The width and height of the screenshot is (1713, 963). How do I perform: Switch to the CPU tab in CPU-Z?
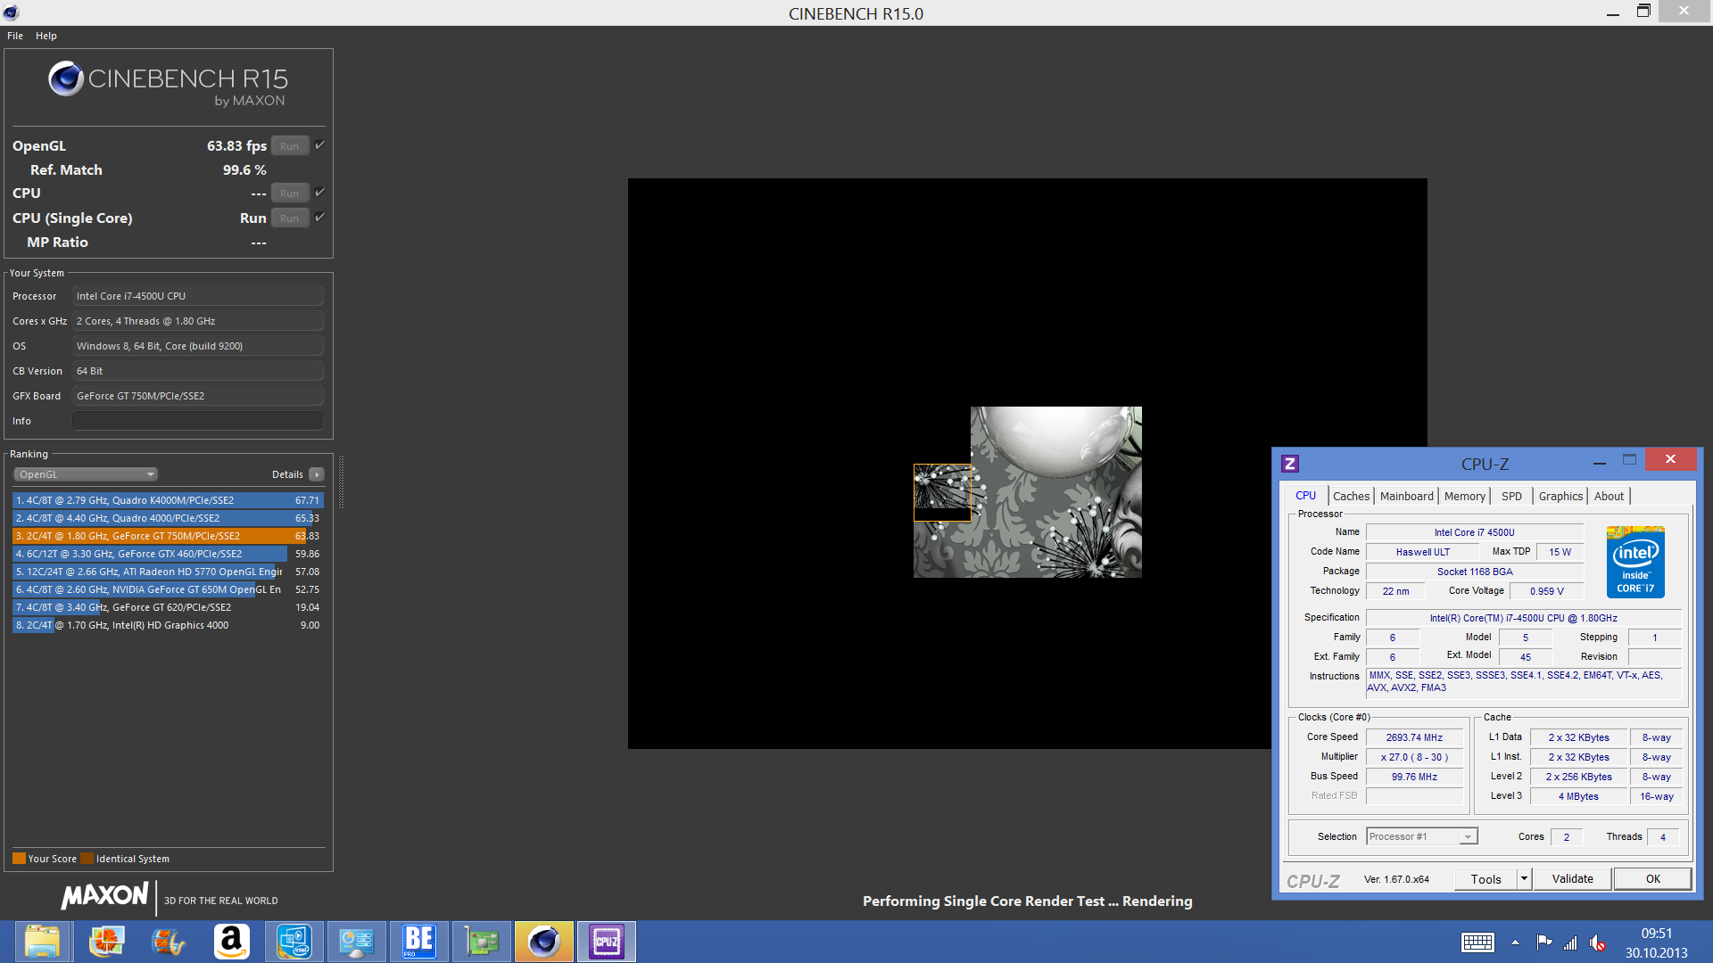coord(1305,496)
